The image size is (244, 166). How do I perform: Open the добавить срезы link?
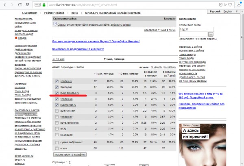pos(121,25)
